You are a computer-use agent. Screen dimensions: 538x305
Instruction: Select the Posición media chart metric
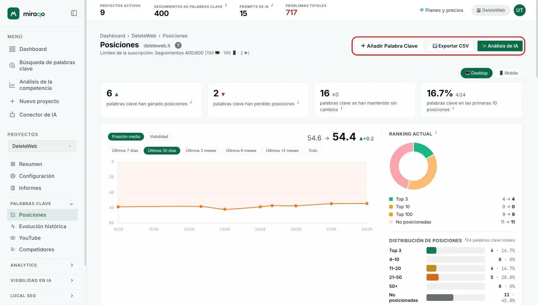pyautogui.click(x=126, y=136)
